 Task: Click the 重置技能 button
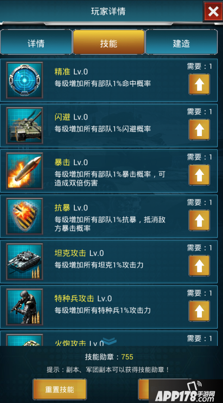pyautogui.click(x=60, y=389)
